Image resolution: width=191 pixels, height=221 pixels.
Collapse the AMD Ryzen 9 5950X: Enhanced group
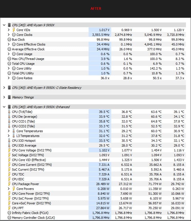pos(4,107)
